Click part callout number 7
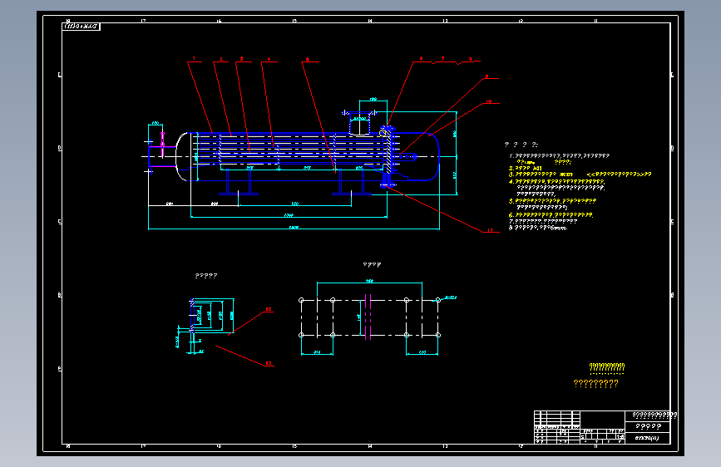721x467 pixels. [442, 58]
